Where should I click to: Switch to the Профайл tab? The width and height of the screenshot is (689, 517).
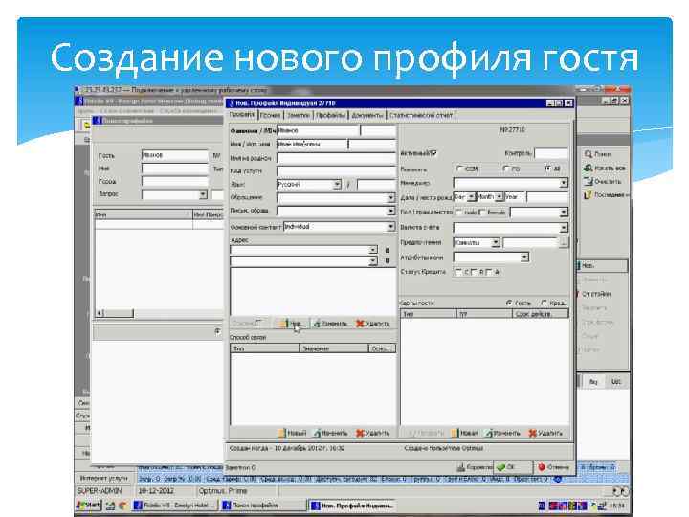coord(242,114)
